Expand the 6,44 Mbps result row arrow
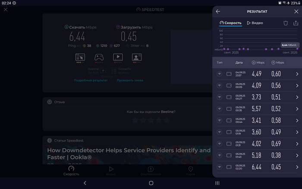The width and height of the screenshot is (302, 189). coord(297,167)
